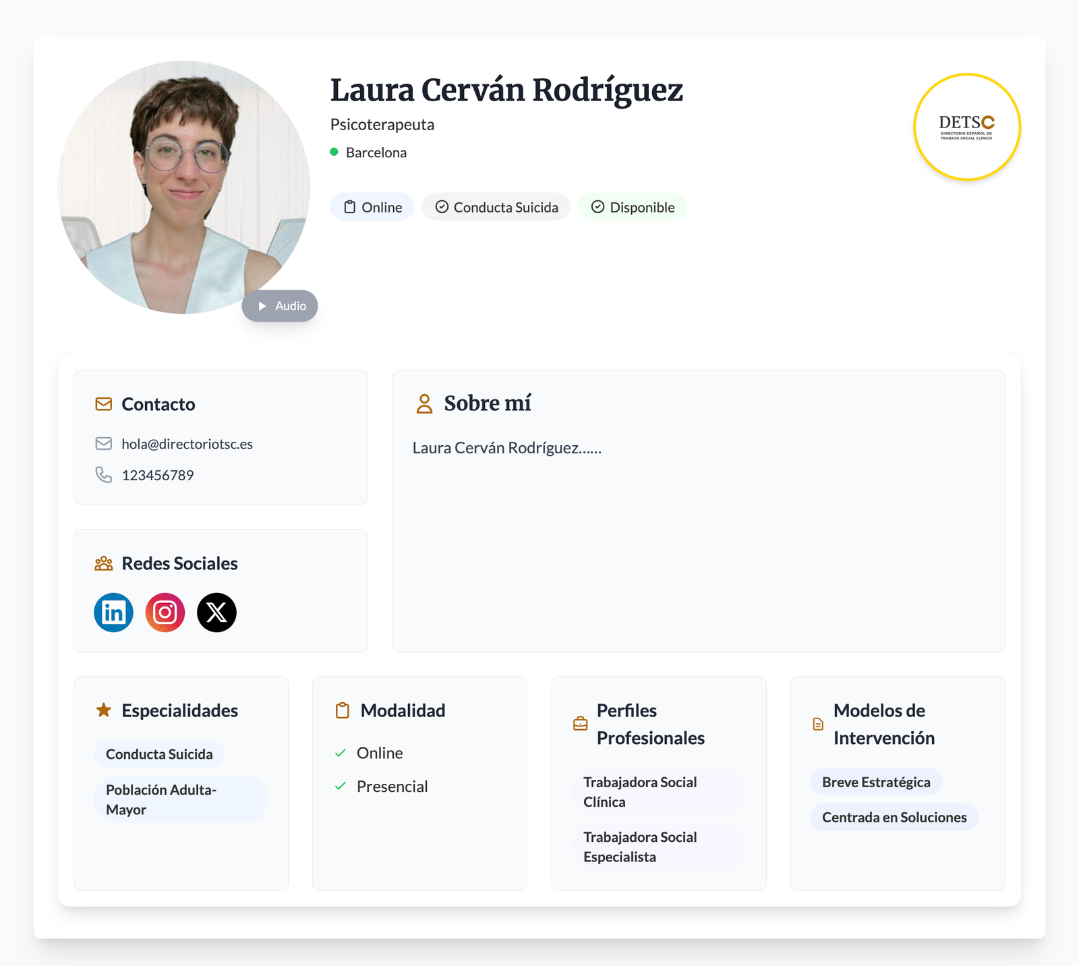Image resolution: width=1079 pixels, height=966 pixels.
Task: Click the phone icon beside 123456789
Action: coord(104,475)
